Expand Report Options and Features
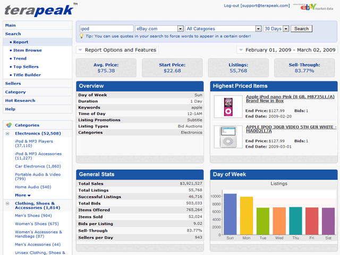 pyautogui.click(x=117, y=50)
